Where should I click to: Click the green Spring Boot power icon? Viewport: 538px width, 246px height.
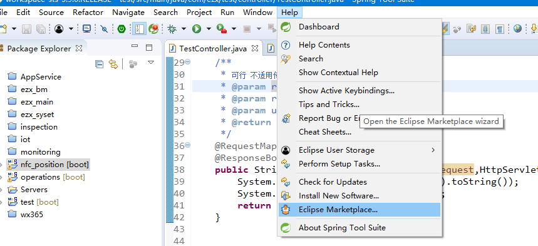(122, 29)
